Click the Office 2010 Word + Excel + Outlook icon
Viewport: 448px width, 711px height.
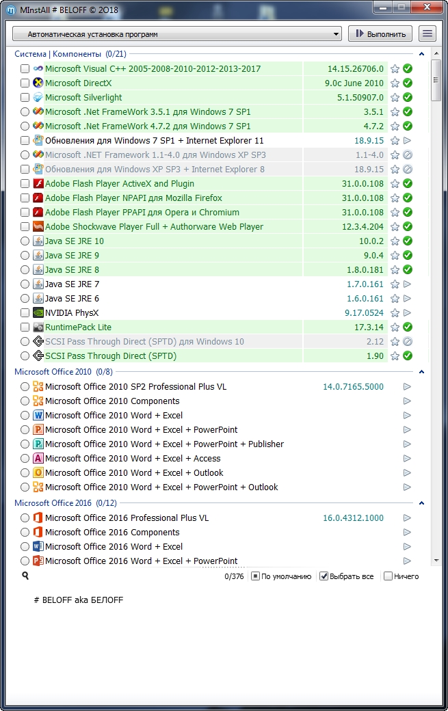point(38,473)
